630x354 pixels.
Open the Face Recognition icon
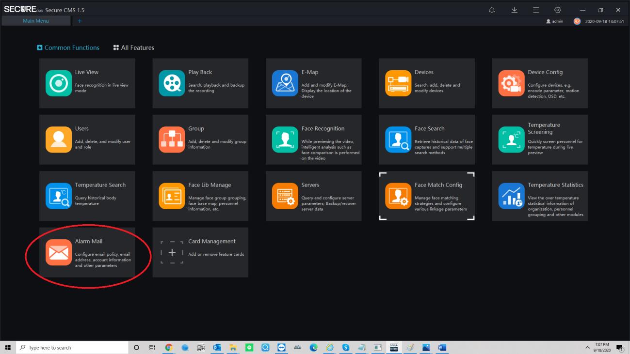tap(285, 139)
